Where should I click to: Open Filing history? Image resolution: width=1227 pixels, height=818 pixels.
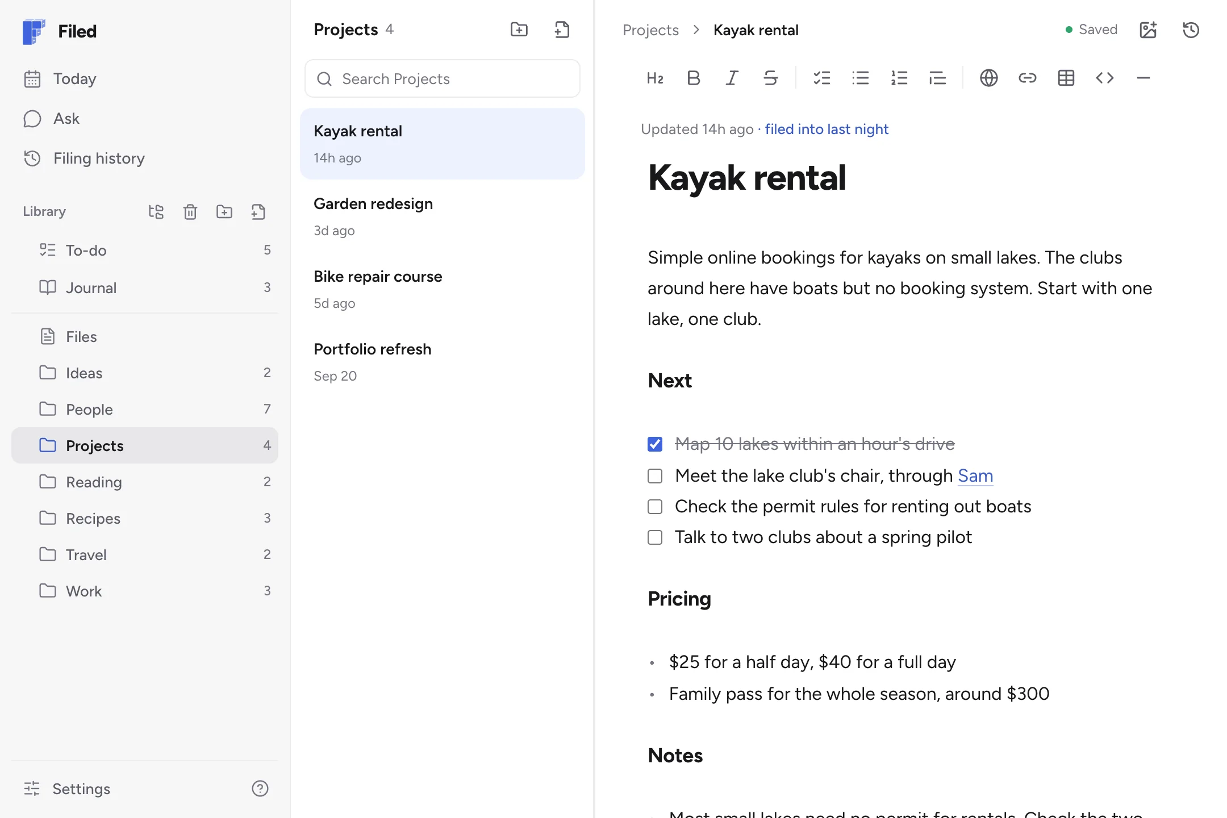coord(145,158)
